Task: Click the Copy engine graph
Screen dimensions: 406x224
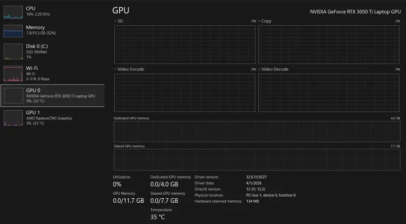Action: pyautogui.click(x=329, y=44)
